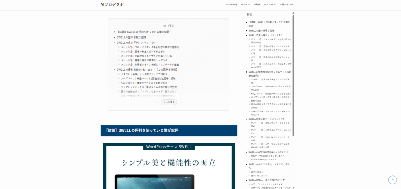In sidebar 目次, open メリット①：ブロックエディタ完全対応
401x189 pixels.
click(271, 41)
